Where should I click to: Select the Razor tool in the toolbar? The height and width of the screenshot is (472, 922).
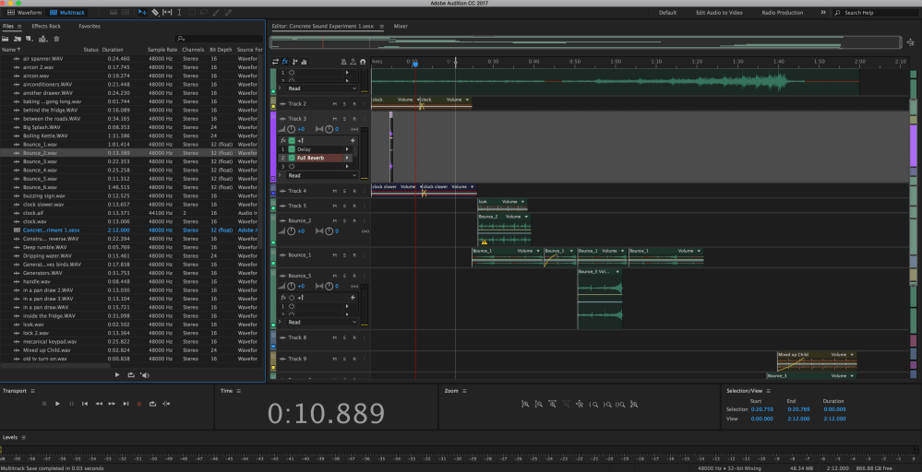point(155,13)
